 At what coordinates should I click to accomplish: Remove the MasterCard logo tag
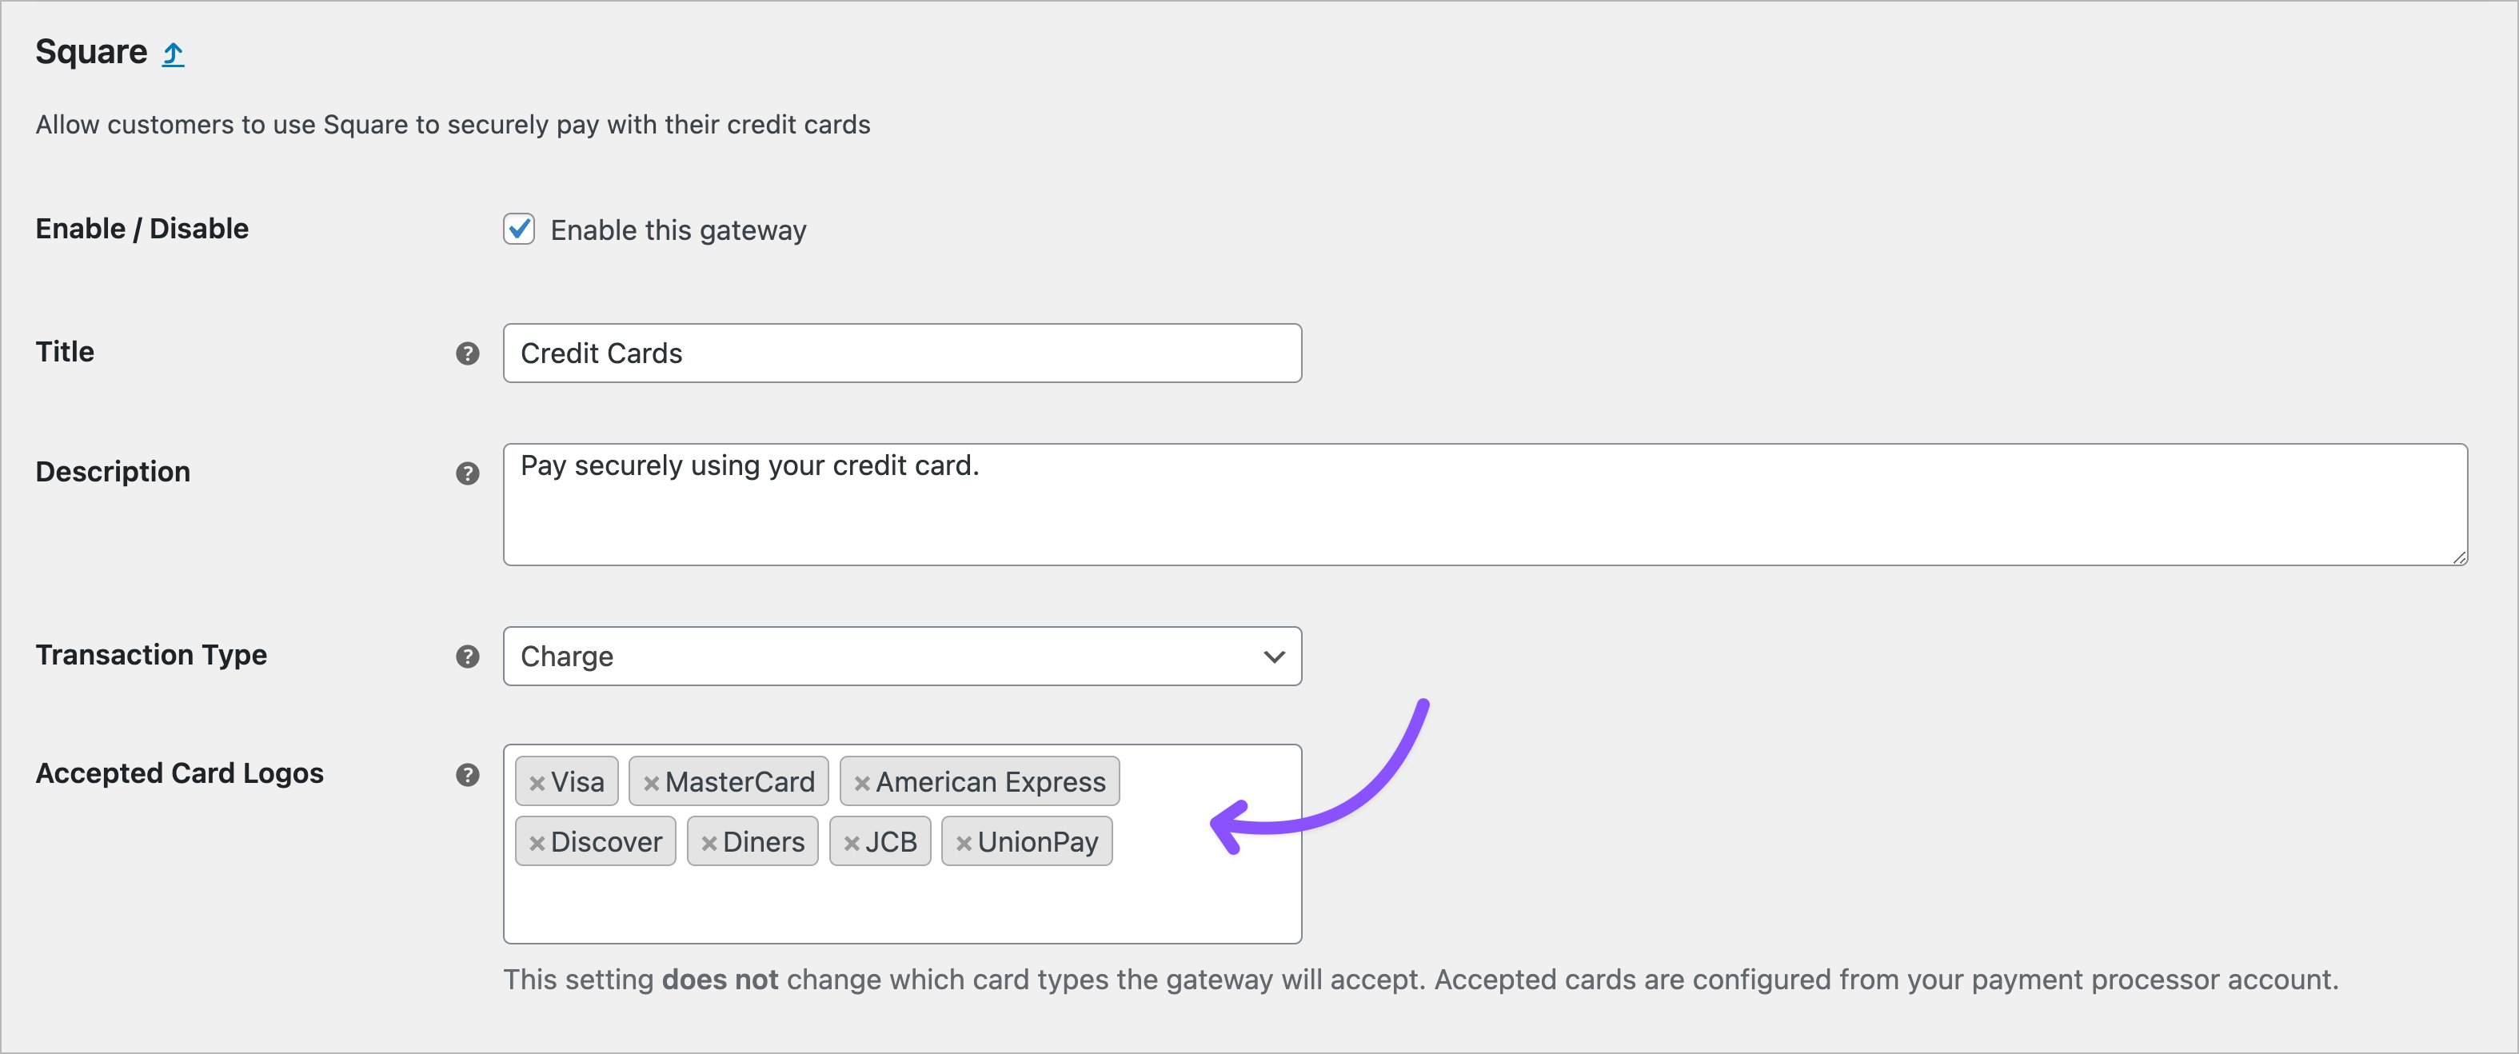pyautogui.click(x=651, y=781)
